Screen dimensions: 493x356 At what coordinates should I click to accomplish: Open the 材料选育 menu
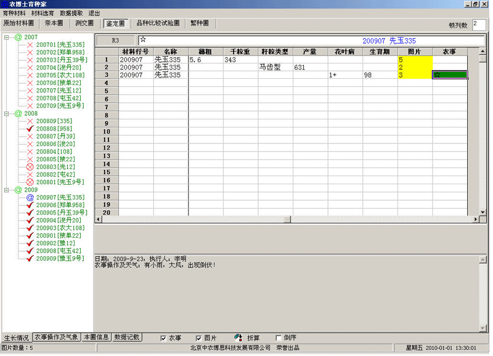tap(43, 14)
